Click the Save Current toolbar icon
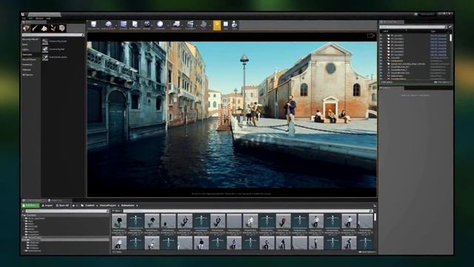The image size is (474, 267). pyautogui.click(x=94, y=24)
